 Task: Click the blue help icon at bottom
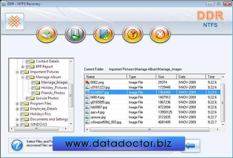(x=17, y=145)
